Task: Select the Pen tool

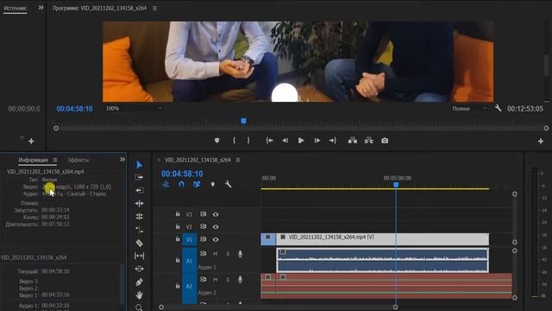Action: pyautogui.click(x=140, y=282)
